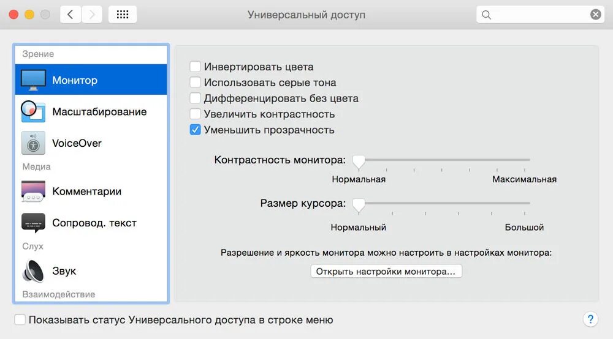
Task: Set the Контрастность монитора slider track to its Максимальная end
Action: [525, 160]
